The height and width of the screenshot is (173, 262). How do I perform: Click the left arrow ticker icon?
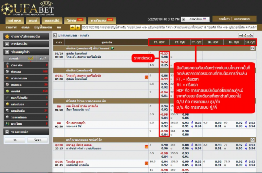[72, 27]
